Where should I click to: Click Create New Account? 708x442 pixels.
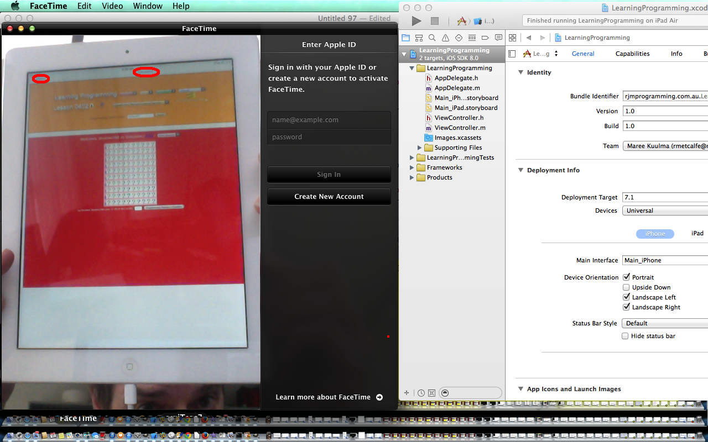click(x=329, y=197)
